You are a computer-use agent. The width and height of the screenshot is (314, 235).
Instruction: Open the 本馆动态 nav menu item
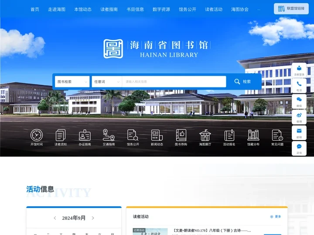coord(83,10)
